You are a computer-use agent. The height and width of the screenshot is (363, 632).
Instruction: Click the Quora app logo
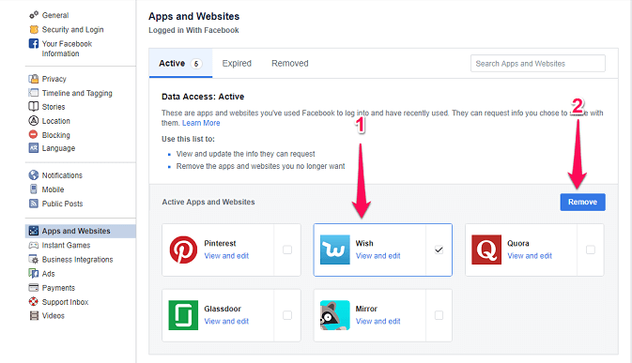coord(486,250)
